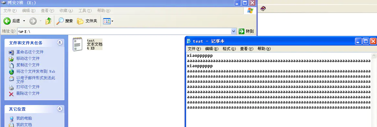This screenshot has height=127, width=377.
Task: Maximize the test Notepad window
Action: click(366, 41)
